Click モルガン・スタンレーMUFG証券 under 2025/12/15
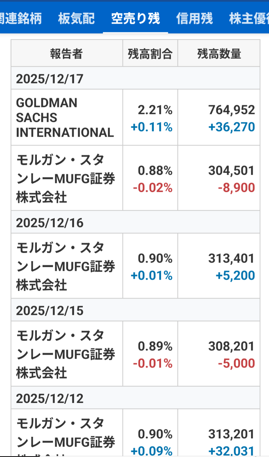The width and height of the screenshot is (269, 457). pyautogui.click(x=66, y=354)
